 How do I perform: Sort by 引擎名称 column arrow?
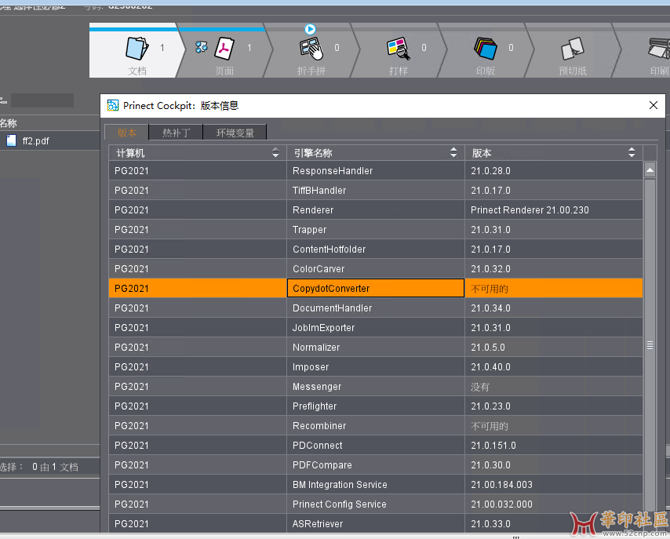coord(453,153)
